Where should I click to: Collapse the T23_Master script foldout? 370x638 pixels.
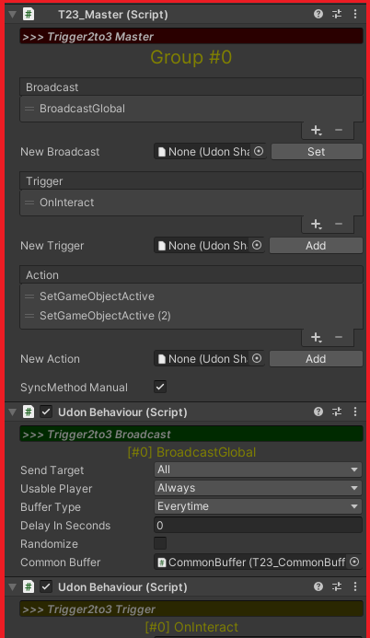click(x=12, y=14)
